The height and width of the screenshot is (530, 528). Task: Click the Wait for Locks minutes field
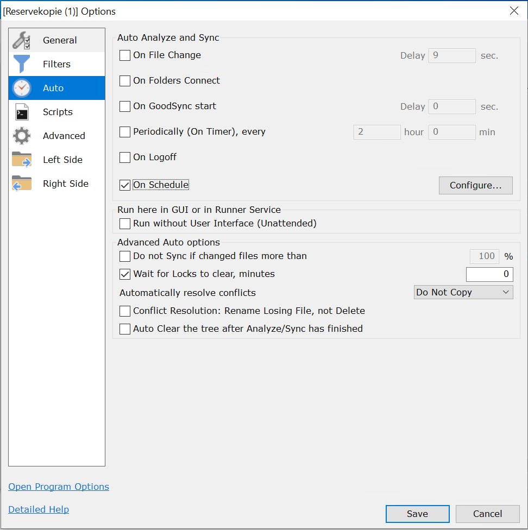tap(489, 274)
